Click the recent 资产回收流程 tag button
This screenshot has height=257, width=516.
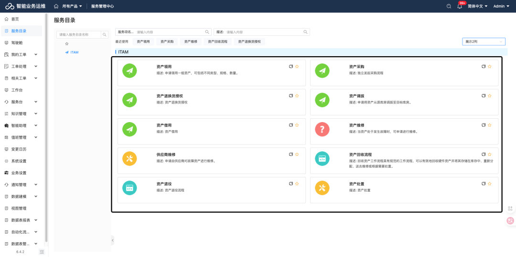(x=217, y=41)
